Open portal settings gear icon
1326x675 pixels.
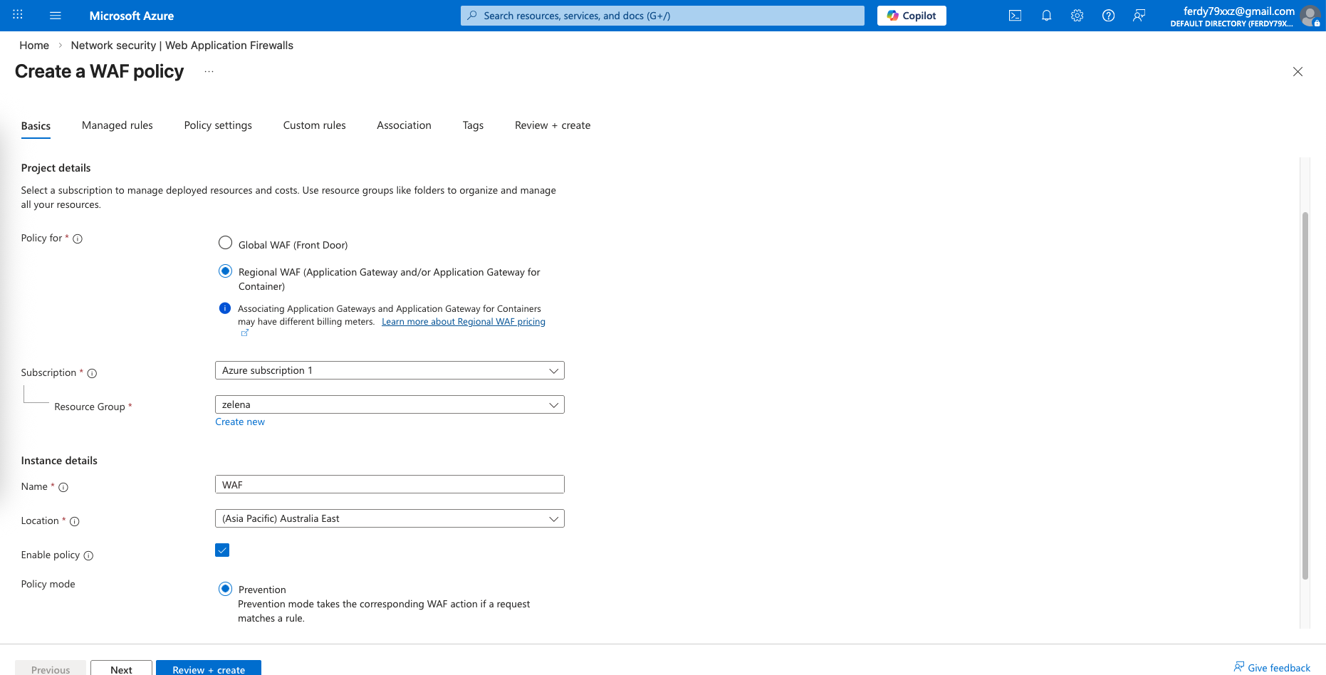click(x=1077, y=16)
